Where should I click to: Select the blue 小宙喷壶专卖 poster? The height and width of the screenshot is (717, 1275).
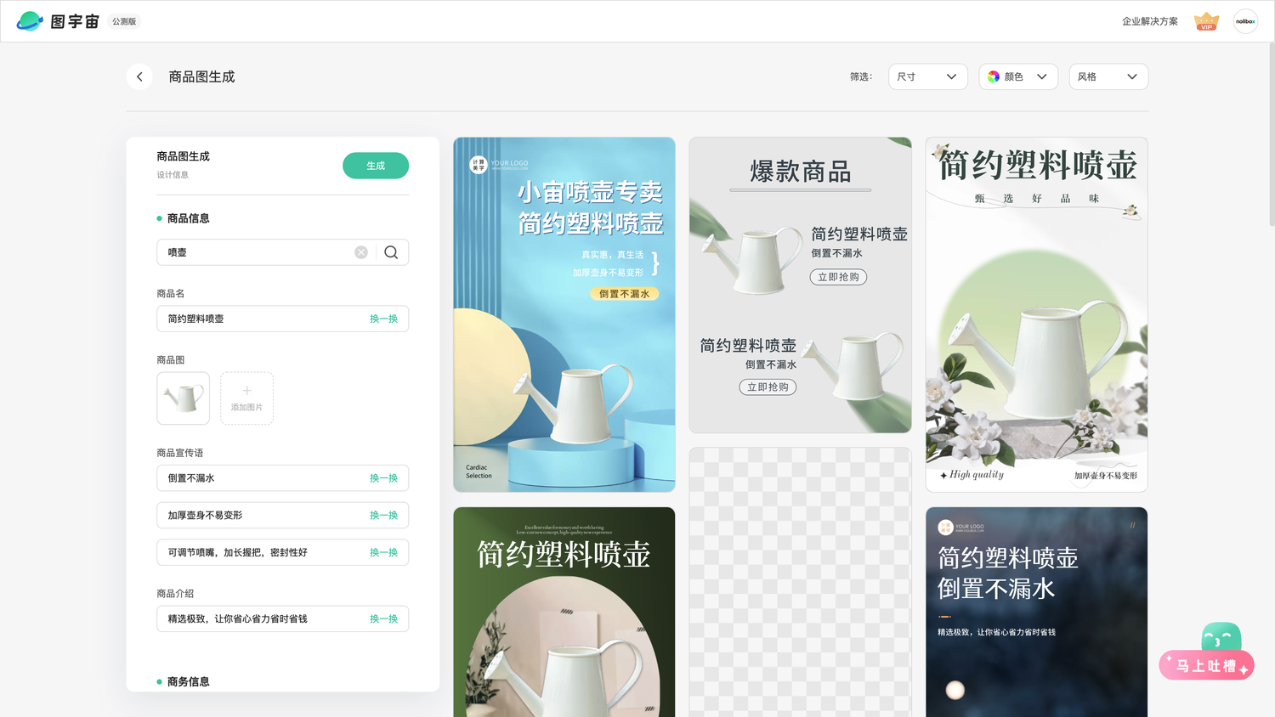point(564,314)
